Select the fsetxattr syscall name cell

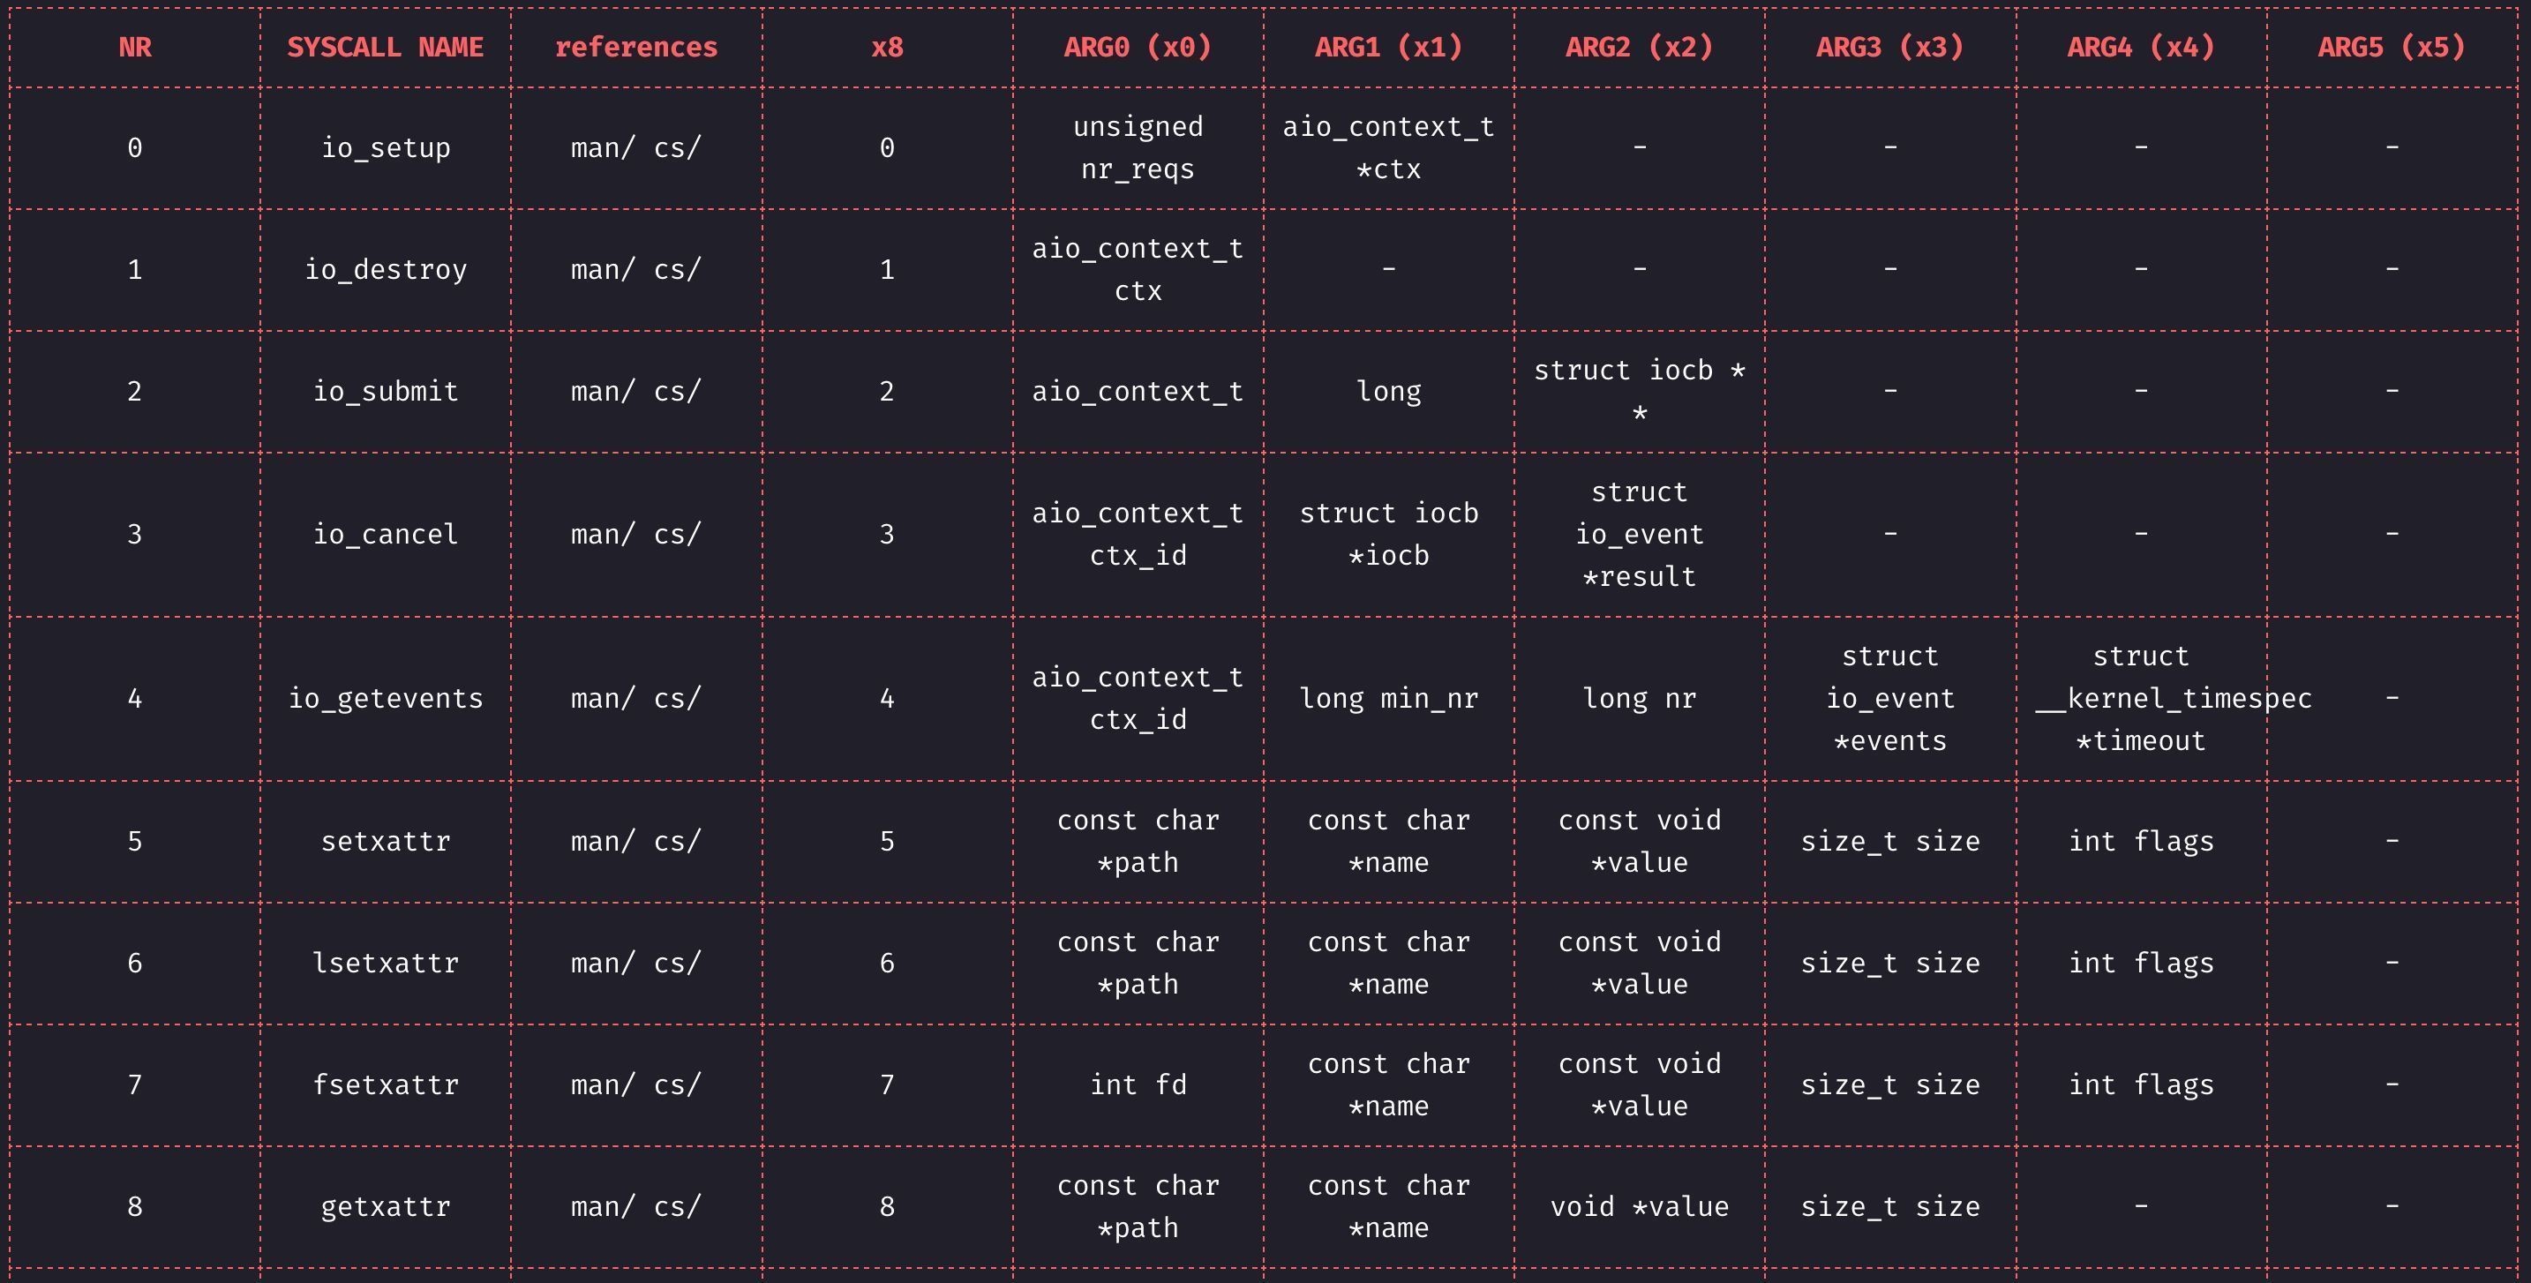click(385, 1085)
